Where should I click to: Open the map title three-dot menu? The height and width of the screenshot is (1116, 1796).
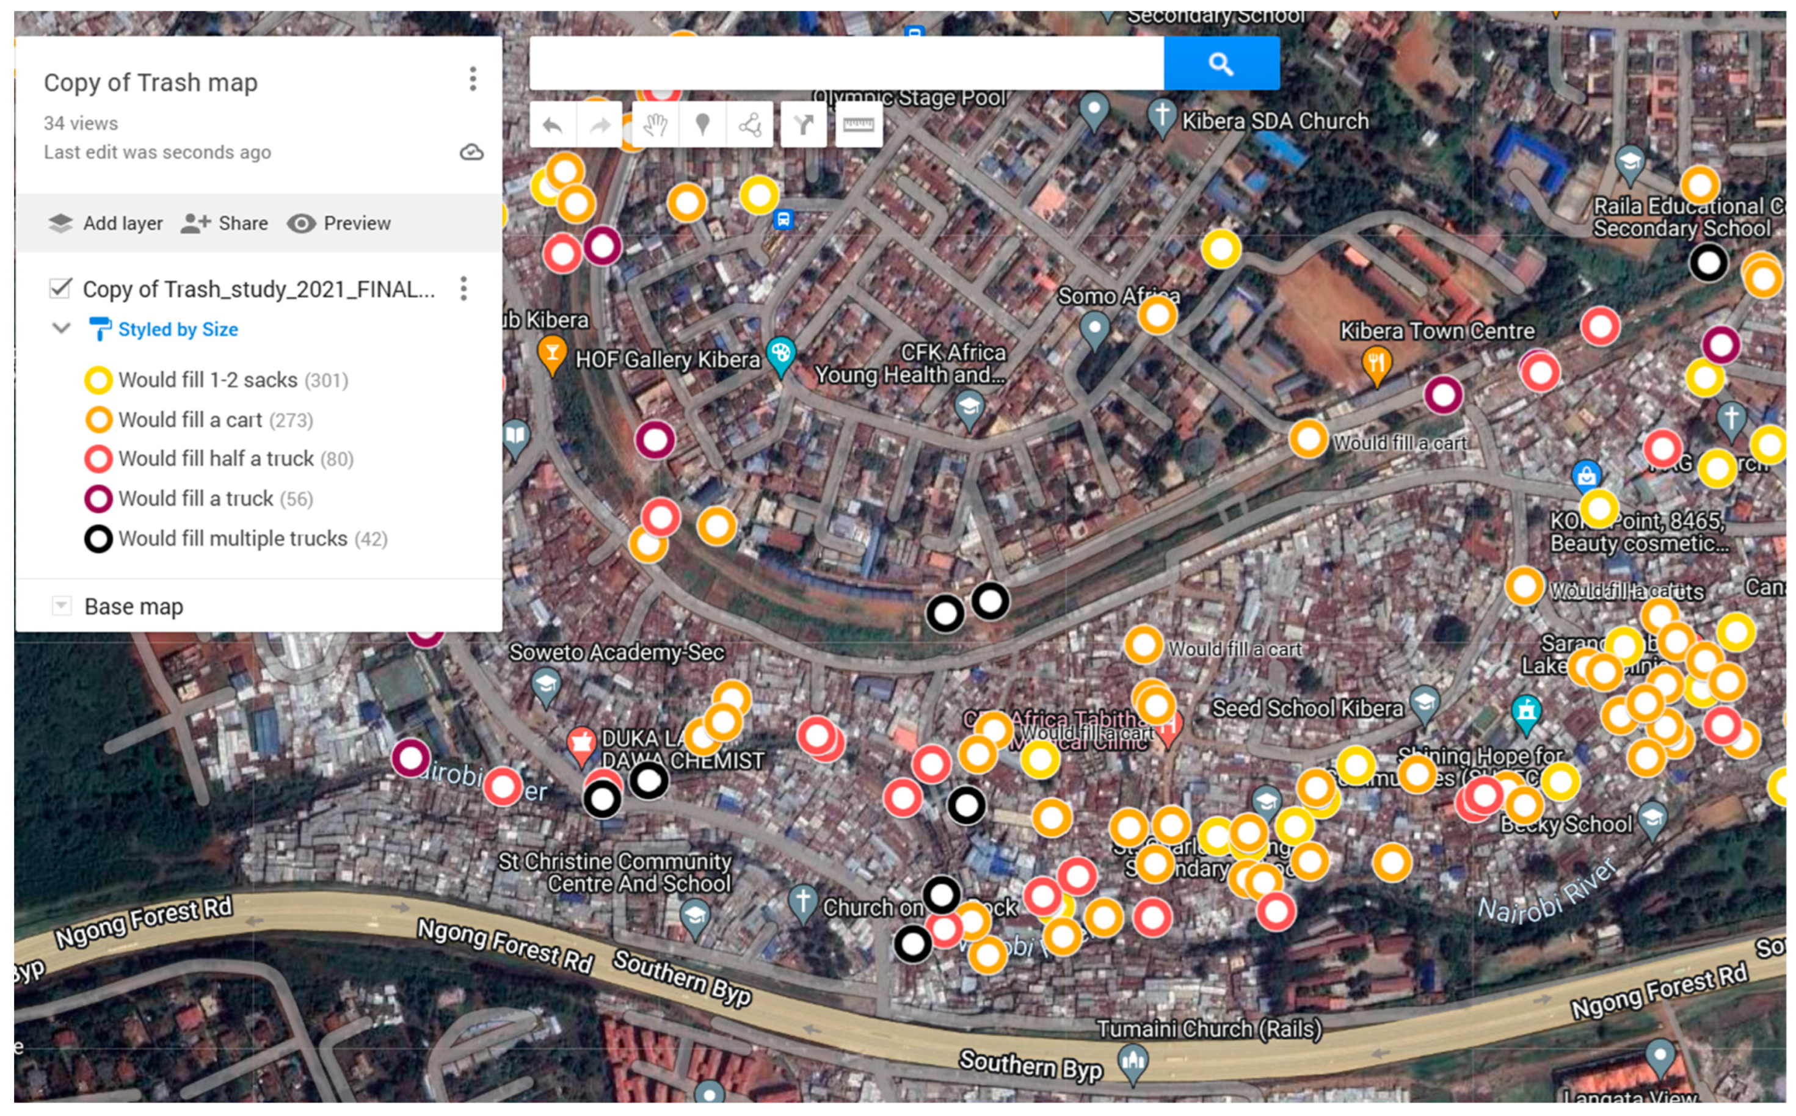pyautogui.click(x=473, y=79)
